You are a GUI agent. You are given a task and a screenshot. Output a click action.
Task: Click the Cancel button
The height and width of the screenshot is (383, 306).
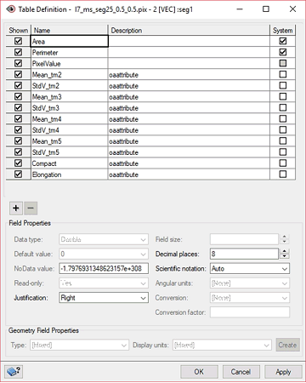pos(241,372)
